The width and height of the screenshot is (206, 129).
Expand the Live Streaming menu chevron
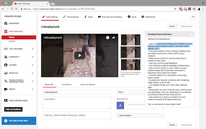(x=33, y=49)
